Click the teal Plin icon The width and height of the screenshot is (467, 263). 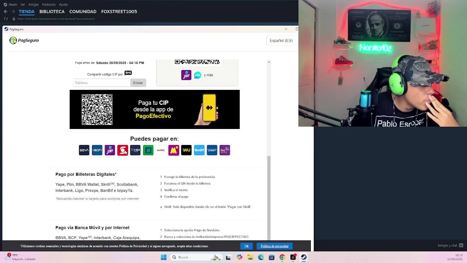(198, 75)
